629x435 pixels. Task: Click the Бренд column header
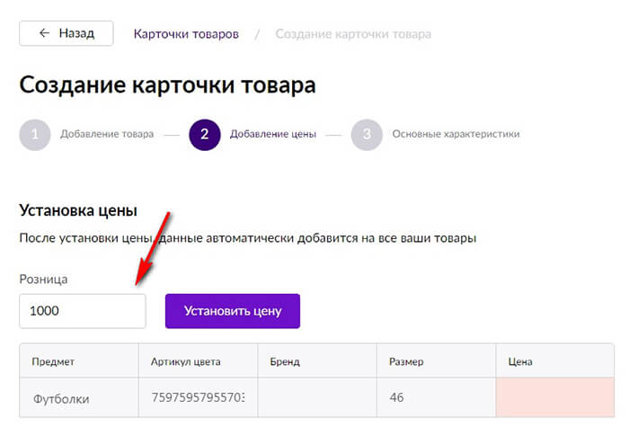pos(284,362)
